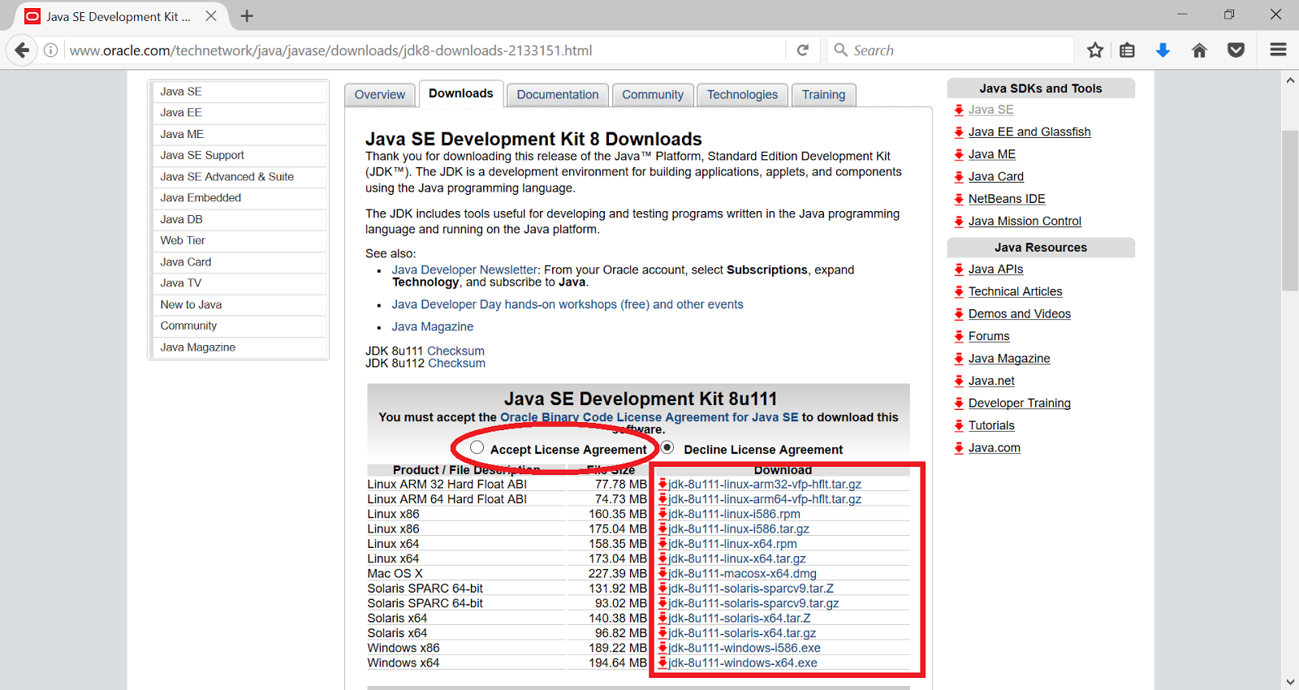Click red arrow icon next to Forums
1299x690 pixels.
click(959, 336)
